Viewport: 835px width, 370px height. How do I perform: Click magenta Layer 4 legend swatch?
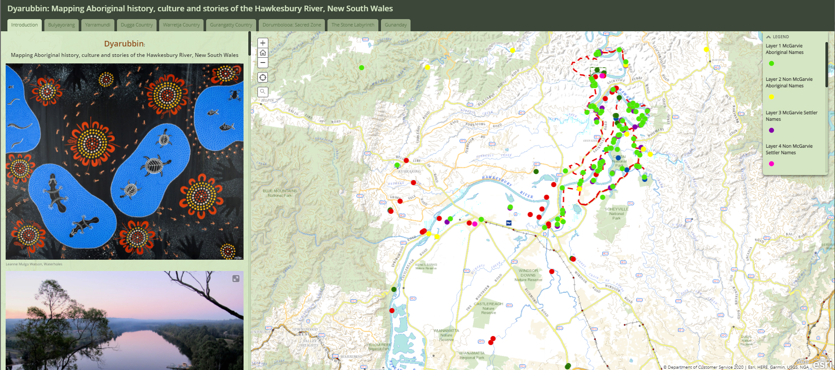[x=772, y=164]
